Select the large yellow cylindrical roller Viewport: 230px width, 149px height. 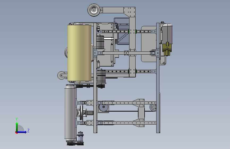click(80, 53)
